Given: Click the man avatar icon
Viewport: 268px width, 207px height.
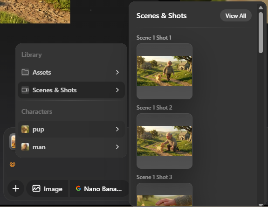Looking at the screenshot, I should tap(25, 147).
